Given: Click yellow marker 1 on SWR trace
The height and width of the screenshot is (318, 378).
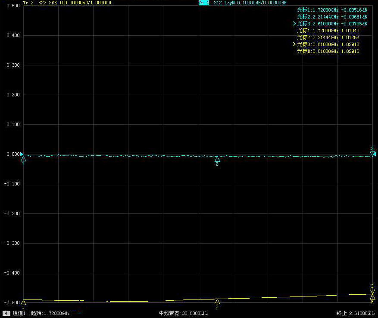Looking at the screenshot, I should [x=23, y=303].
